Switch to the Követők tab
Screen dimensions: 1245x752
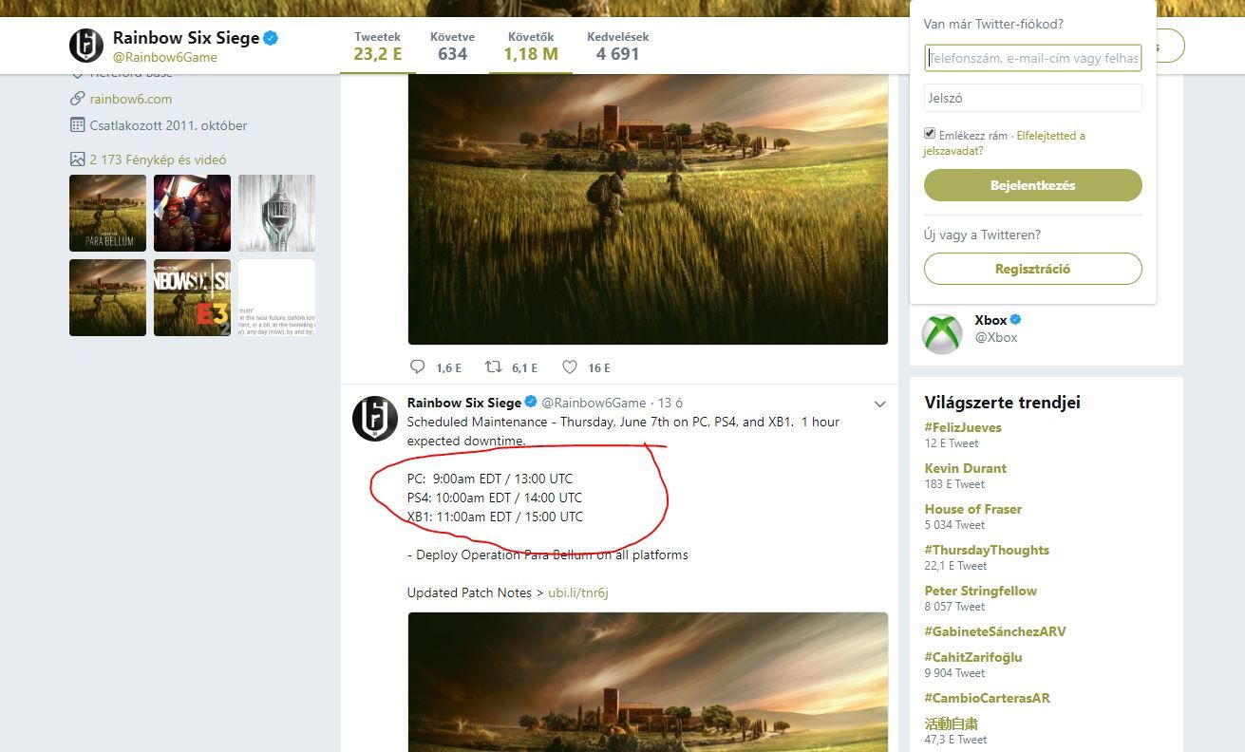[530, 47]
